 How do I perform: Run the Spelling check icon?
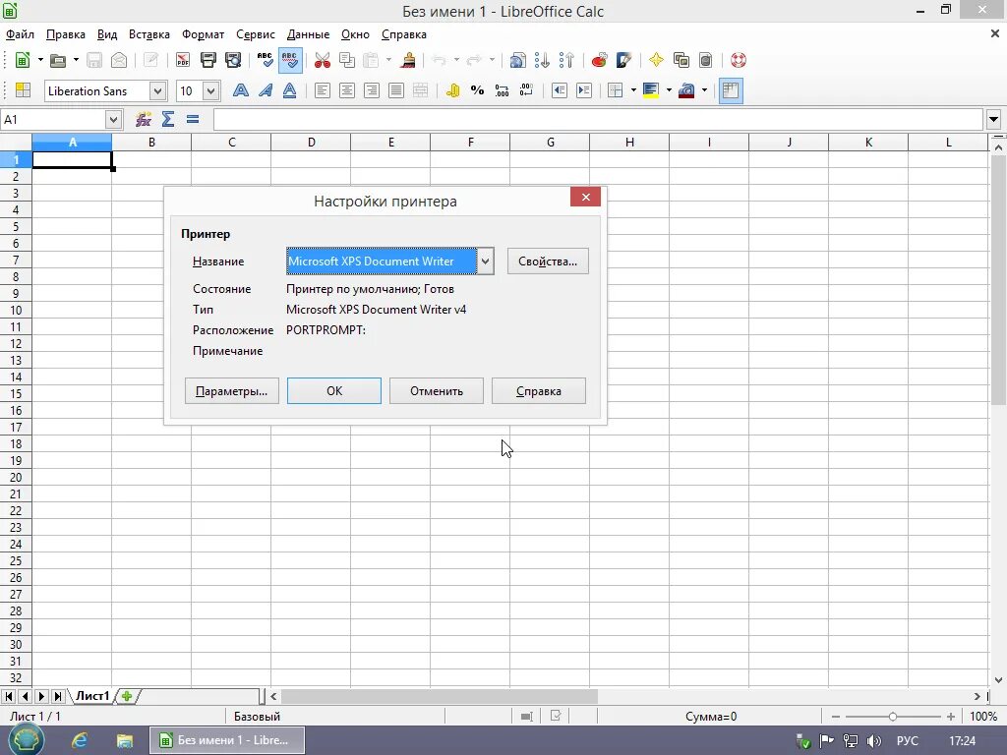pyautogui.click(x=265, y=60)
